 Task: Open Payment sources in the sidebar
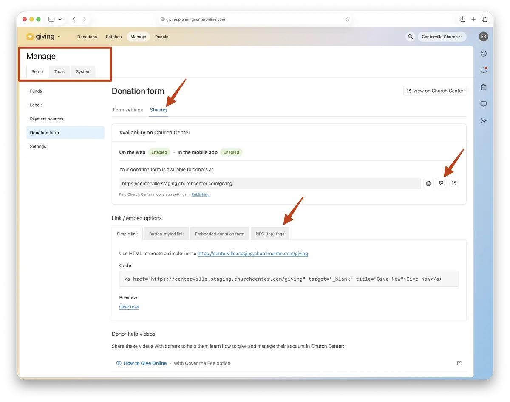point(65,119)
